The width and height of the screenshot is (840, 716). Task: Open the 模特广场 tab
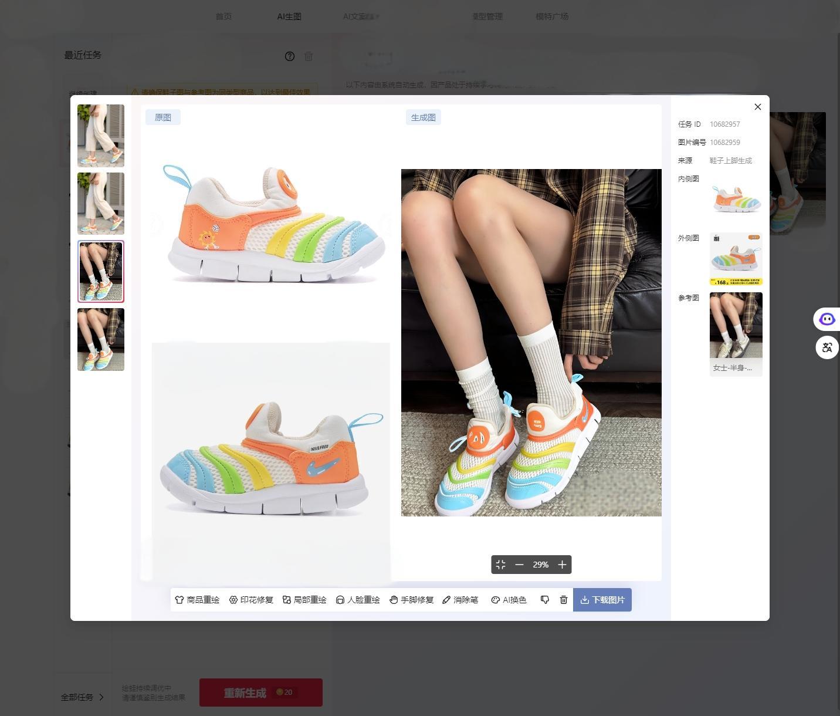(x=552, y=16)
